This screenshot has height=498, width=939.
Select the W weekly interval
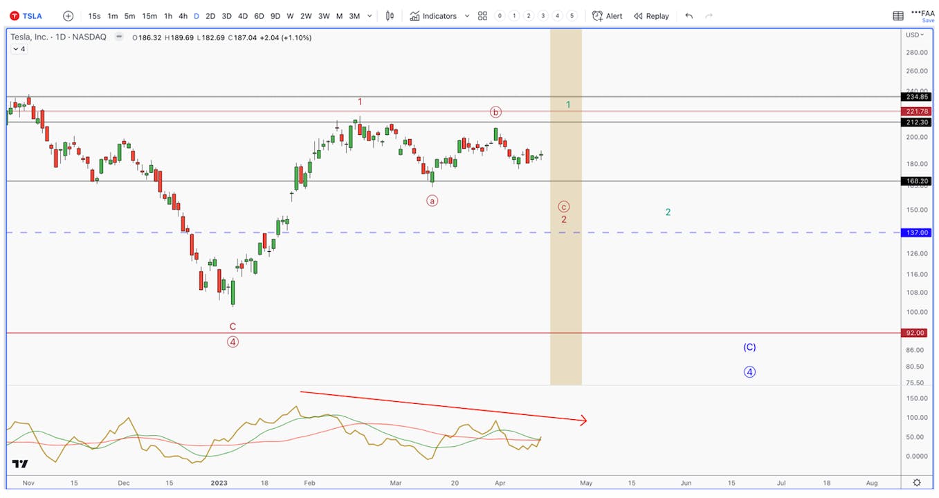(290, 16)
